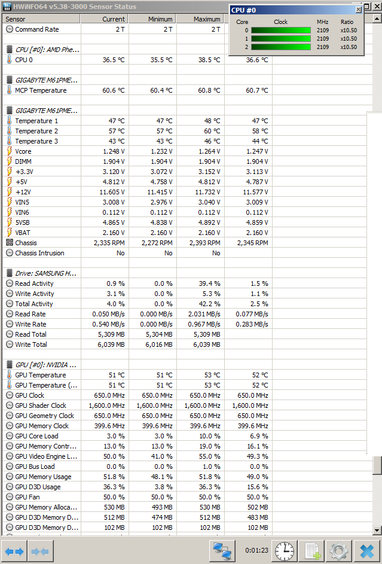Screen dimensions: 382x564
Task: Click the +12V voltage bolt icon
Action: point(10,192)
